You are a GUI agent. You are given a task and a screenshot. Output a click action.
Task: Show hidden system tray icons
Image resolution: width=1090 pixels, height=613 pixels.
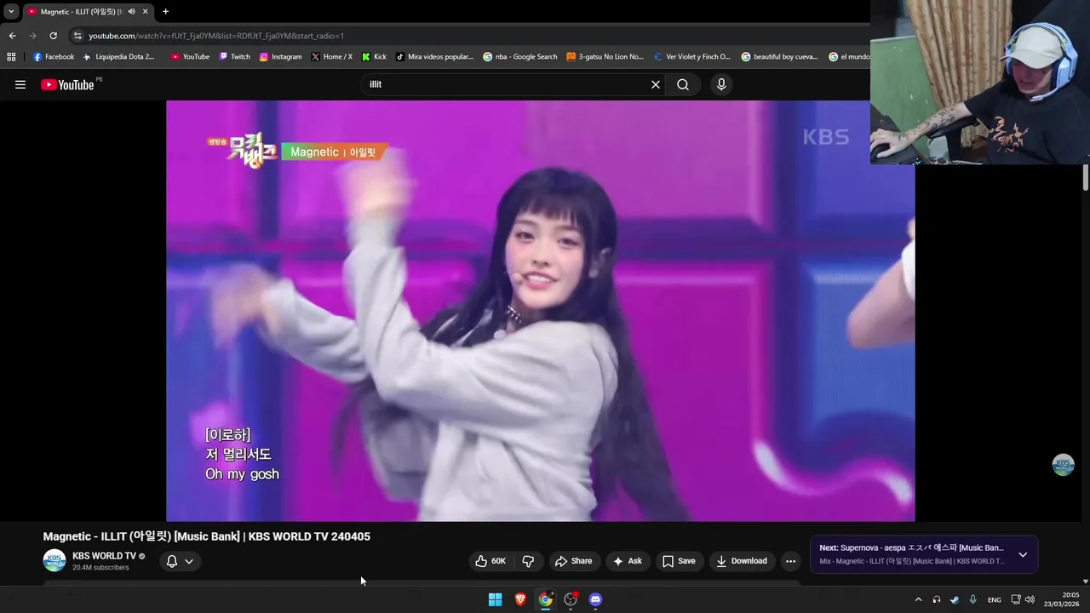(918, 599)
